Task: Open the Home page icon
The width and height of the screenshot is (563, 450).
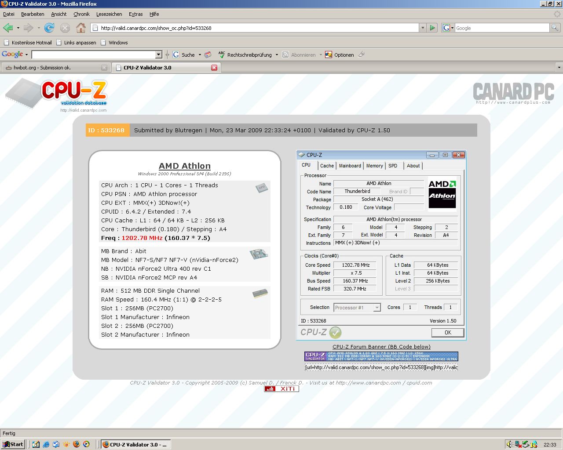Action: pos(81,28)
